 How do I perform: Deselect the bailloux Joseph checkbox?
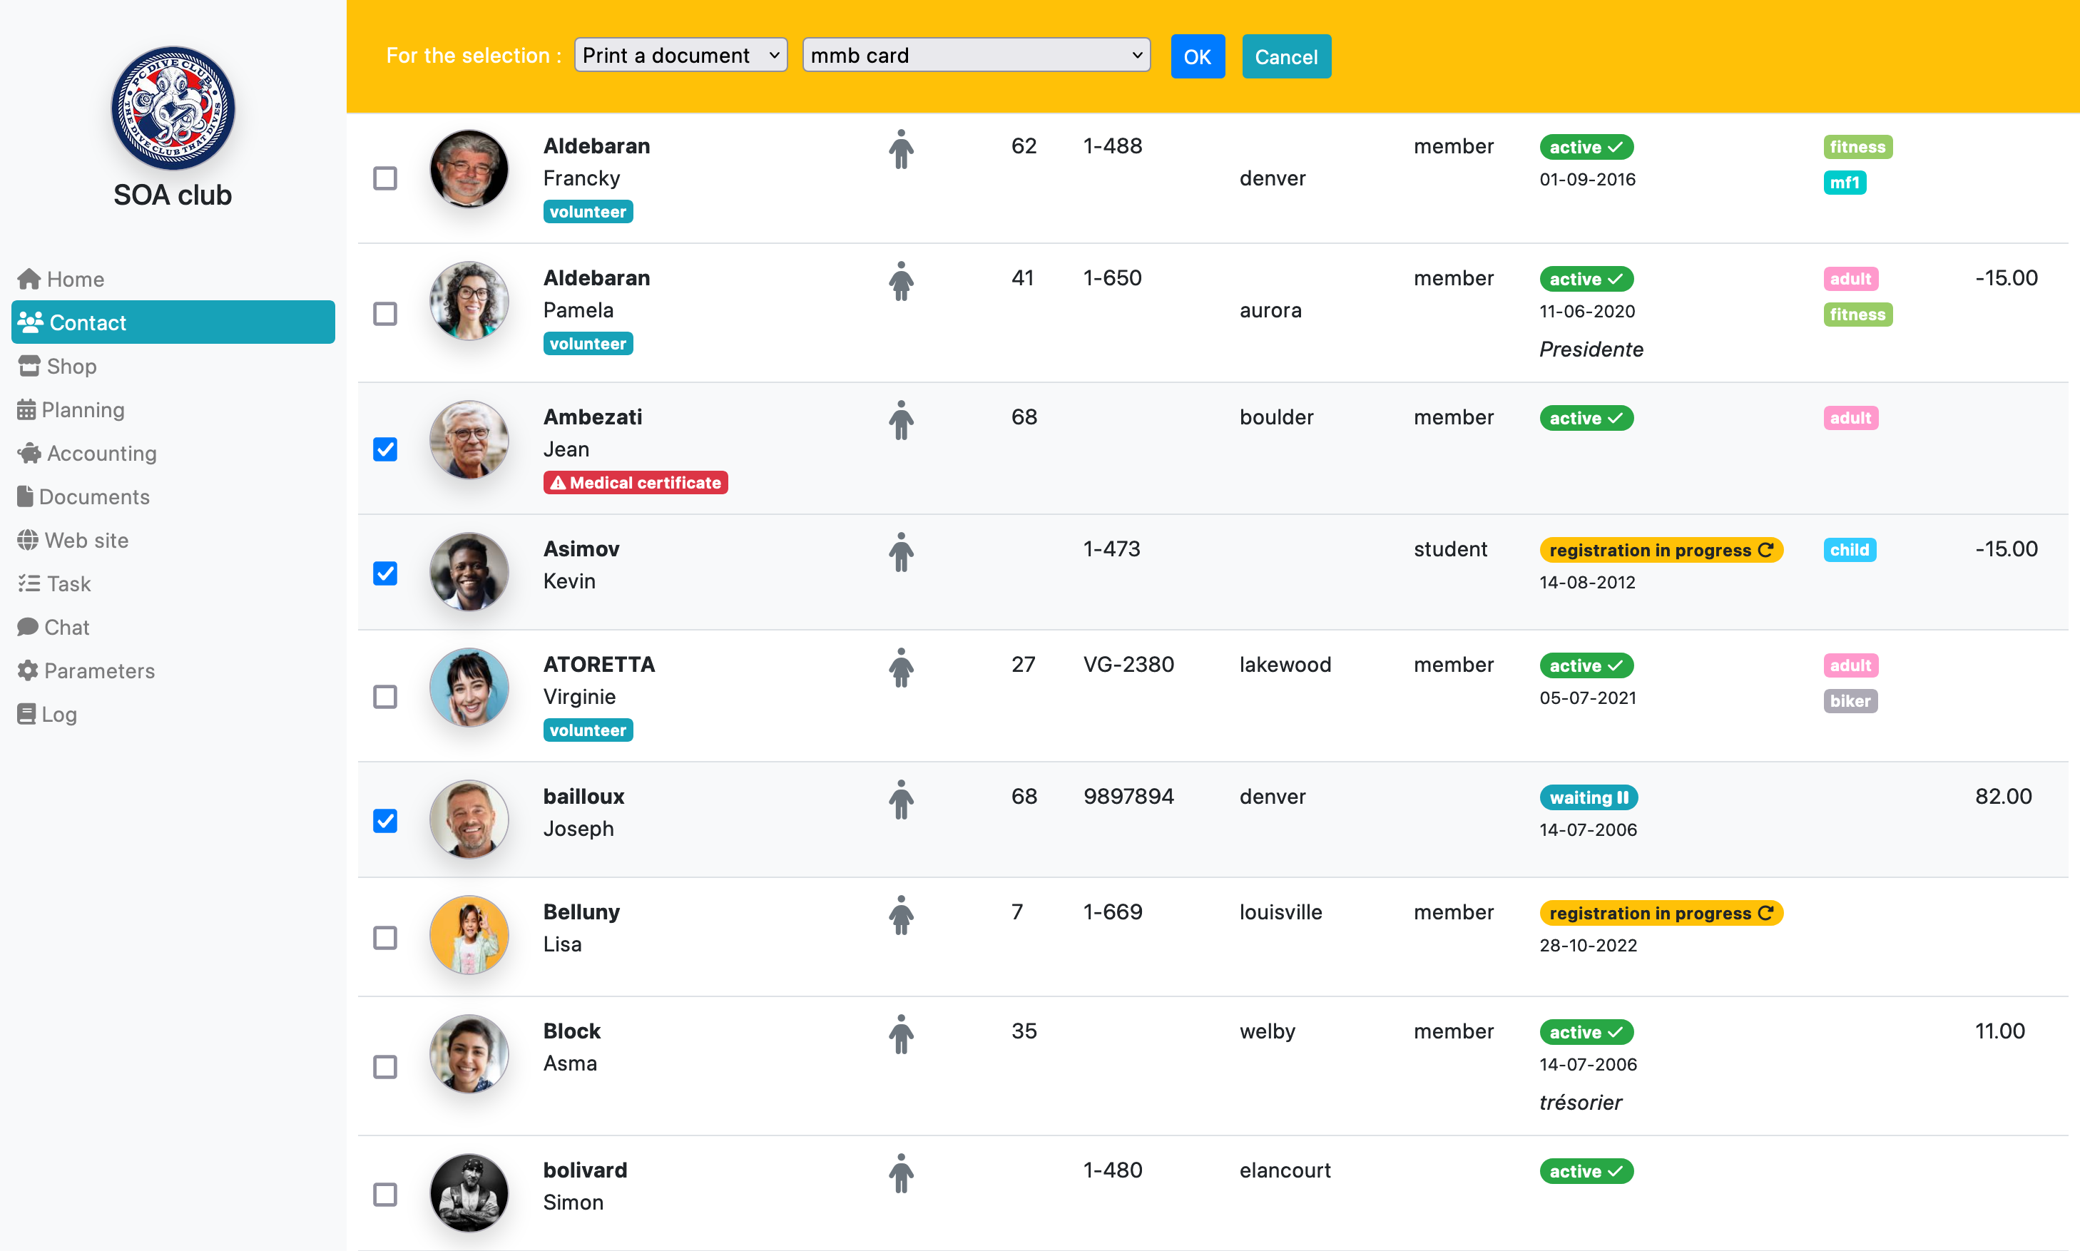385,821
